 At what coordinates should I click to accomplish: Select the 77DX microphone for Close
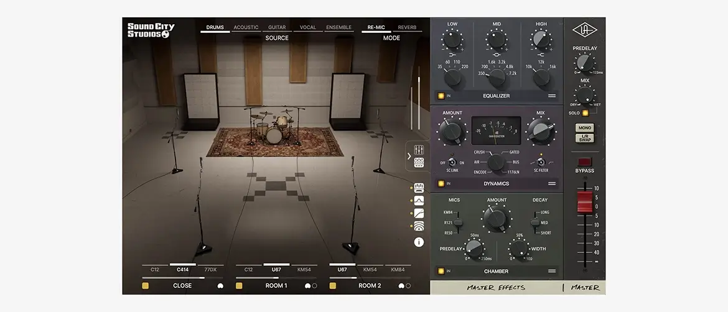210,270
